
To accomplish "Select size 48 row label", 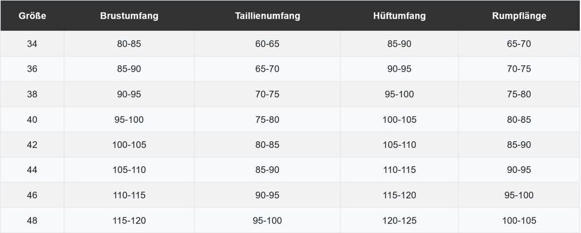I will click(x=32, y=221).
